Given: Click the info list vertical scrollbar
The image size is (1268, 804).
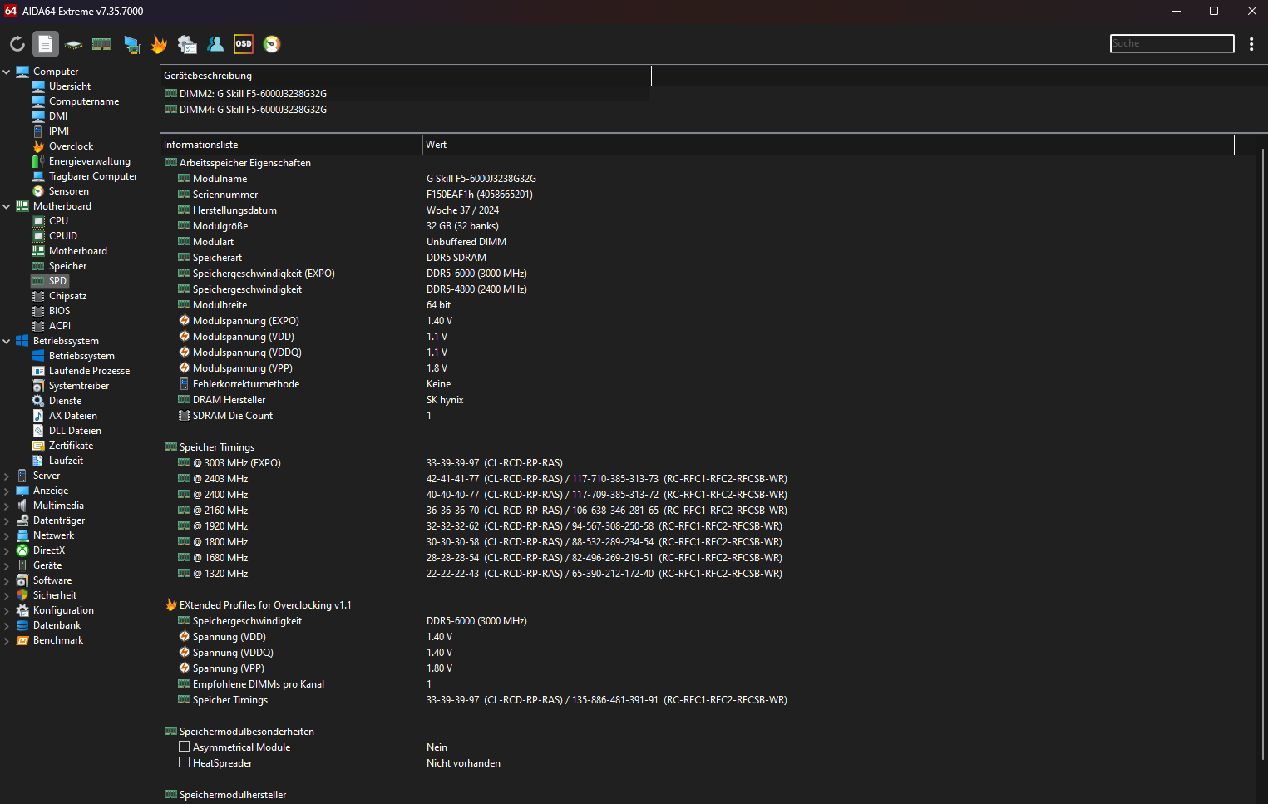Looking at the screenshot, I should pos(1262,456).
